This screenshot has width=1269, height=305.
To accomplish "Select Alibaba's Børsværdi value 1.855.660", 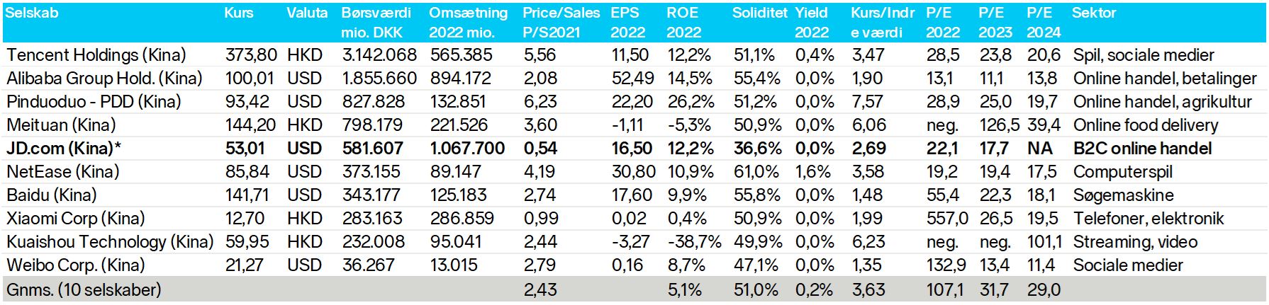I will click(380, 79).
